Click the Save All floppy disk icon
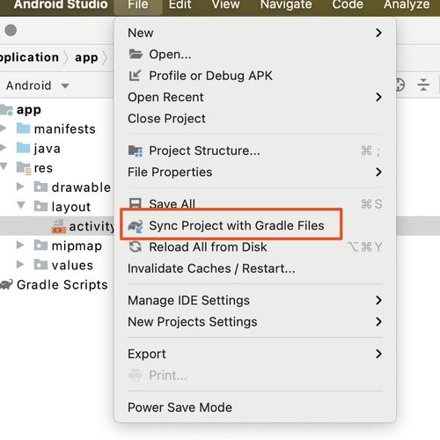The image size is (440, 440). [x=136, y=203]
